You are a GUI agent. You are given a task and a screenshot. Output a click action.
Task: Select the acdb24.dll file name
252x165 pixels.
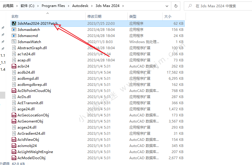tap(26, 72)
